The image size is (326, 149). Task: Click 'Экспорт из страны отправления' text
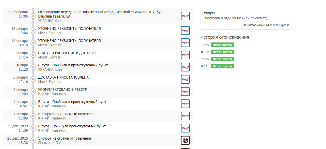point(64,138)
